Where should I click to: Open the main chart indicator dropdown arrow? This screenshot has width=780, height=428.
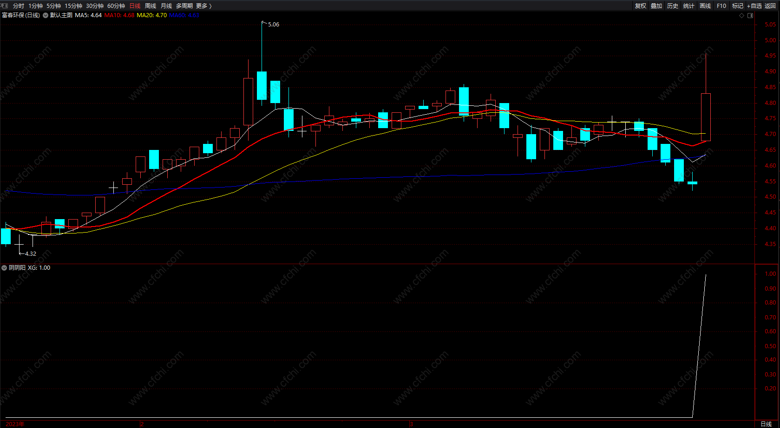[46, 15]
